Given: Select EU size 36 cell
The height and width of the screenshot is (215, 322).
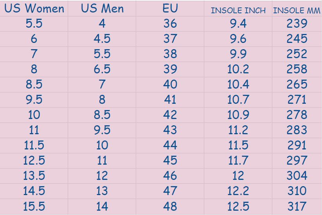Looking at the screenshot, I should point(170,24).
